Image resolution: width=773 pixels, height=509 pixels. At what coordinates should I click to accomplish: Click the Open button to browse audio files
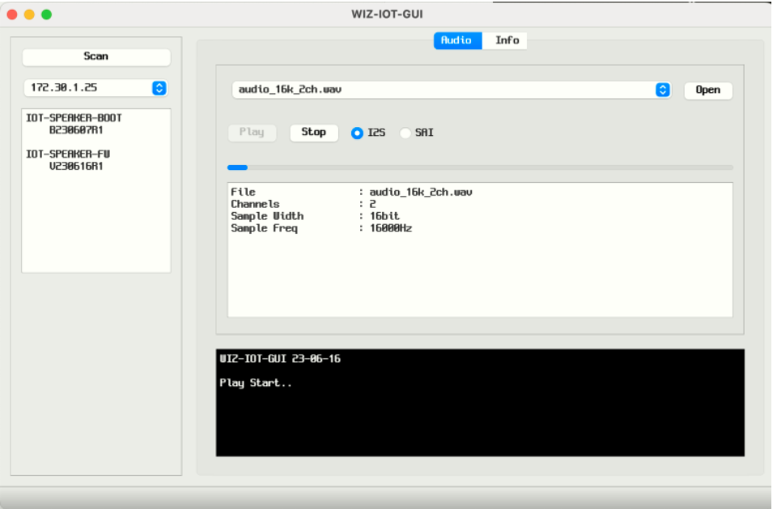pyautogui.click(x=707, y=90)
